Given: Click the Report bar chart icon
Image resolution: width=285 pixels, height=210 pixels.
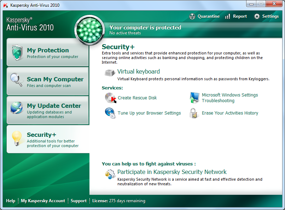Looking at the screenshot, I should 227,16.
